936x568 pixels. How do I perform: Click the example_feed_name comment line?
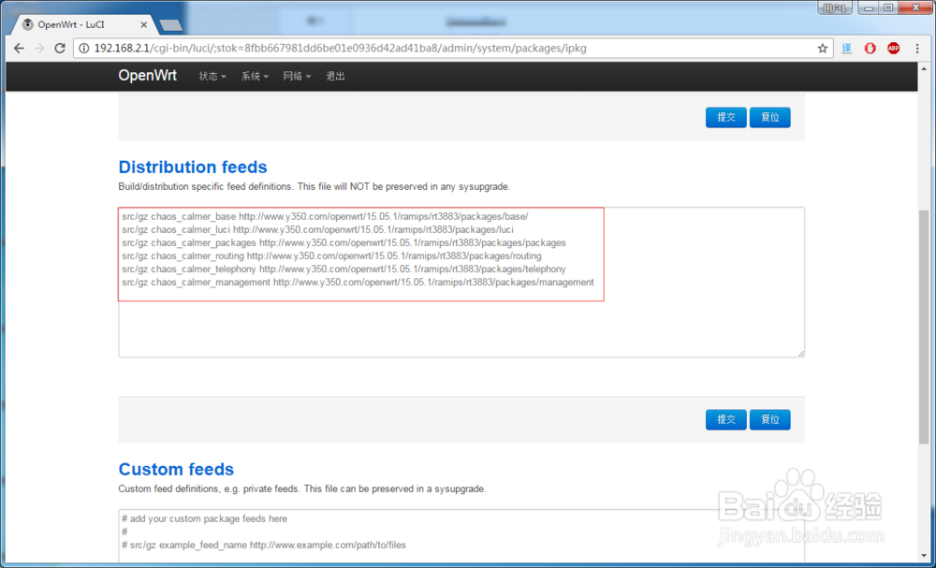(264, 545)
